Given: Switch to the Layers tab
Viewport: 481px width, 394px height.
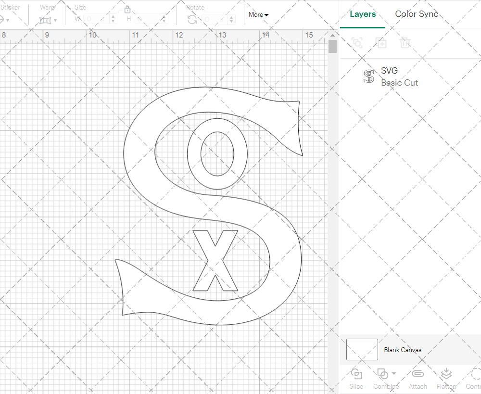Looking at the screenshot, I should click(x=363, y=14).
